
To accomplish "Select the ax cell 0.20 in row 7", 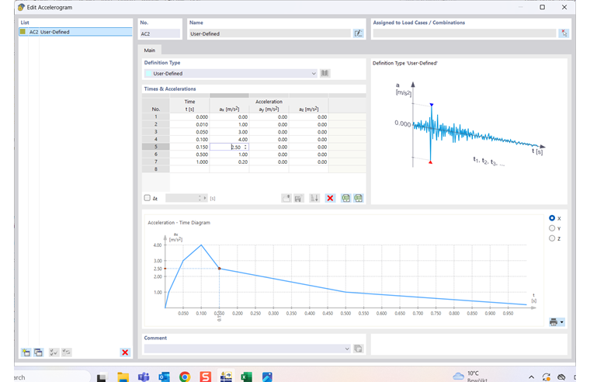I will (x=229, y=161).
